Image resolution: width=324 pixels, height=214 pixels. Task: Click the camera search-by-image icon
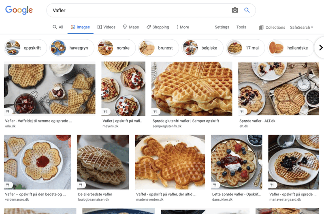(235, 10)
